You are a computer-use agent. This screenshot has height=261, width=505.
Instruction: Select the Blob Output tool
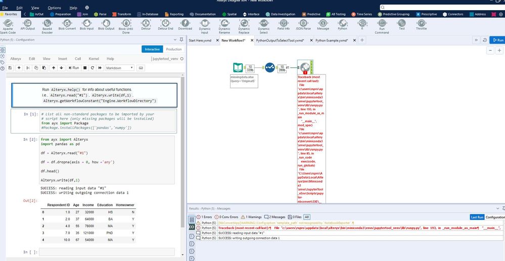click(x=106, y=25)
